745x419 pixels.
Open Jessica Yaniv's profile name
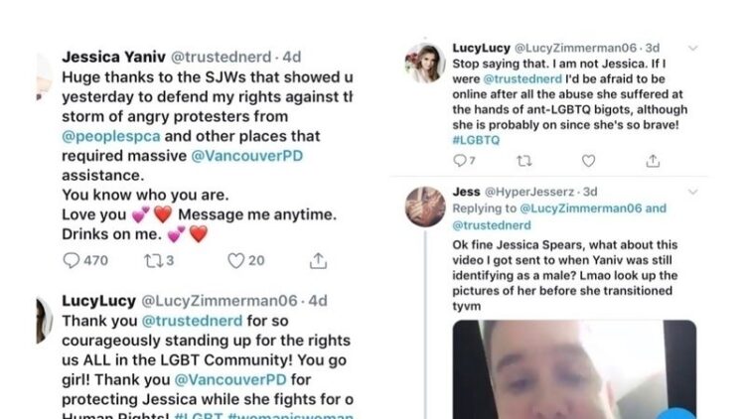113,57
